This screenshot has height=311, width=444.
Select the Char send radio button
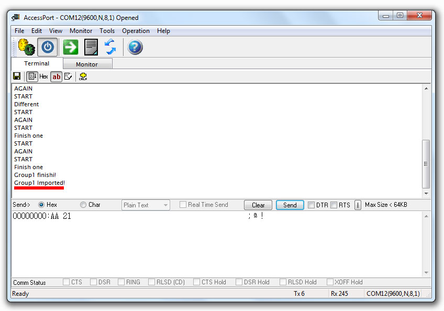[83, 205]
